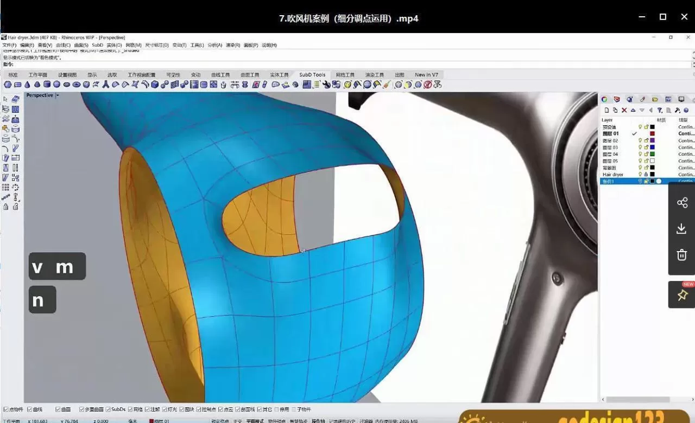Click the hammer tools icon in Layers panel

pyautogui.click(x=677, y=110)
